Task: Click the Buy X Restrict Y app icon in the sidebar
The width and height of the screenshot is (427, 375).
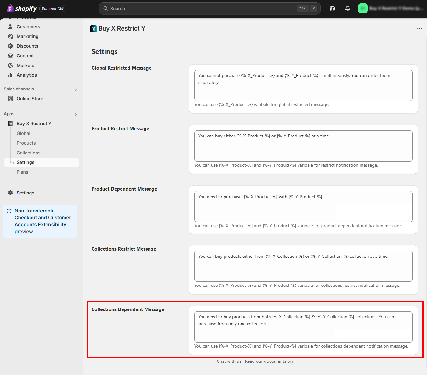Action: pos(10,124)
